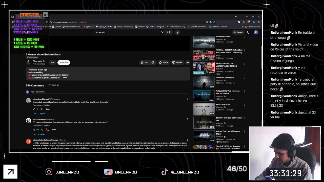Open more actions menu beside Thanks

tap(188, 62)
